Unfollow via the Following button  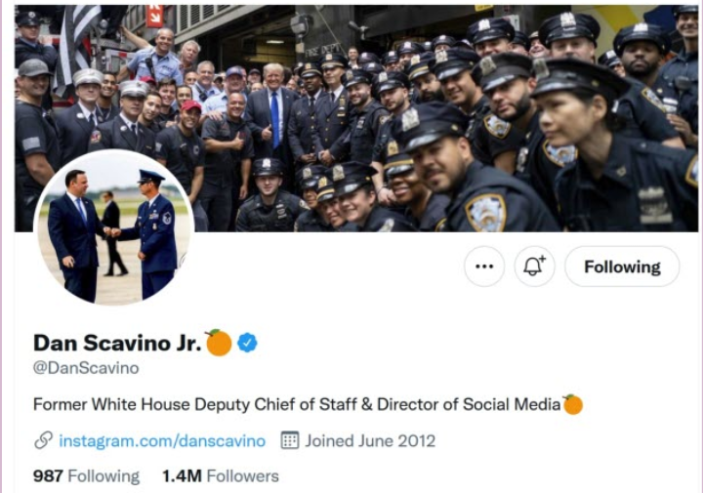[622, 267]
